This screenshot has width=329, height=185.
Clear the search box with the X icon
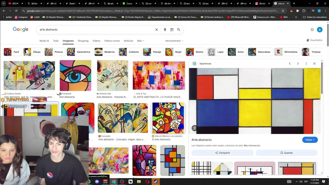pos(157,30)
